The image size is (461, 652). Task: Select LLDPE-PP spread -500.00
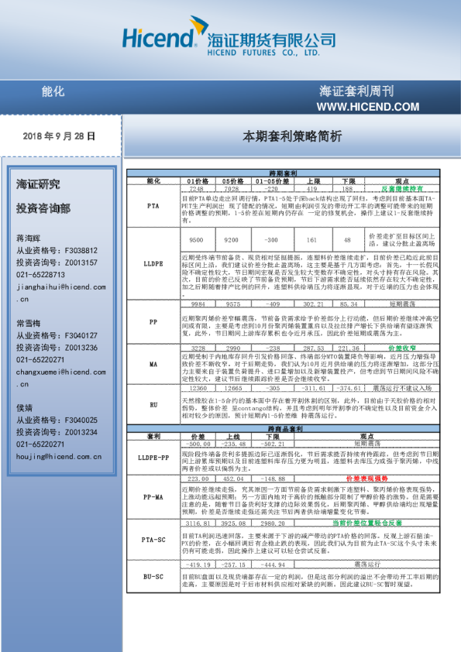click(x=198, y=444)
